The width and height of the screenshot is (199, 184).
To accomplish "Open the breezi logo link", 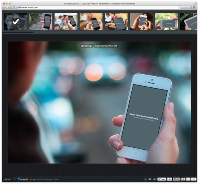I will pyautogui.click(x=23, y=179).
